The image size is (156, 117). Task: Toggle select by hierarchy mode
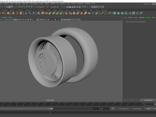pos(7,7)
